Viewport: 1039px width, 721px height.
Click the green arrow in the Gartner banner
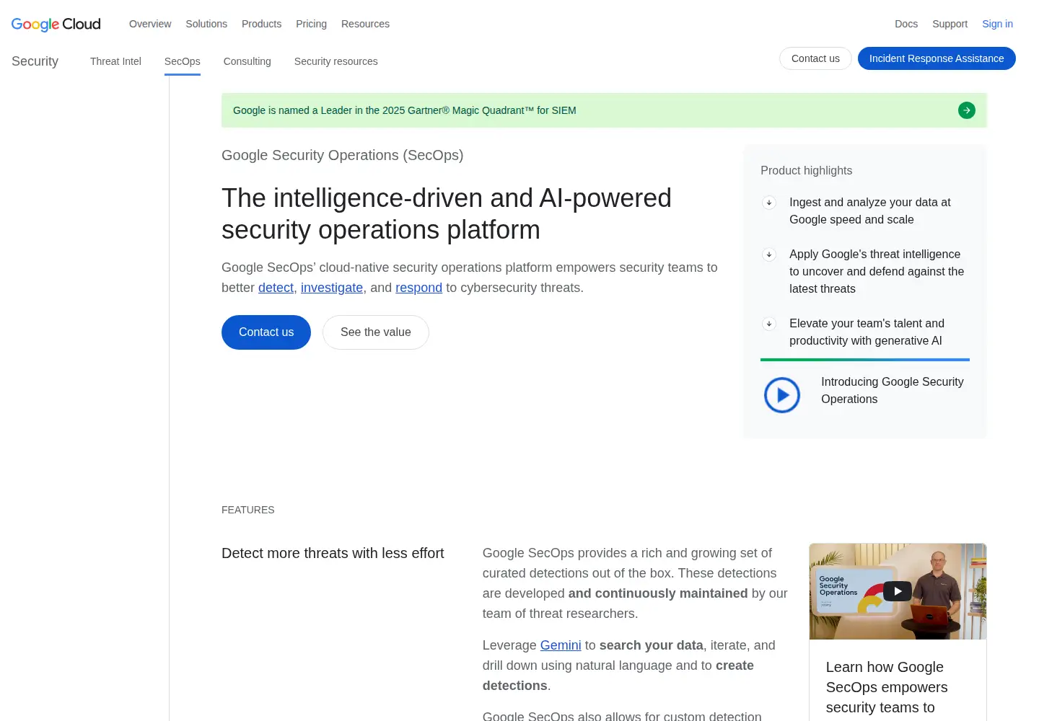click(967, 110)
